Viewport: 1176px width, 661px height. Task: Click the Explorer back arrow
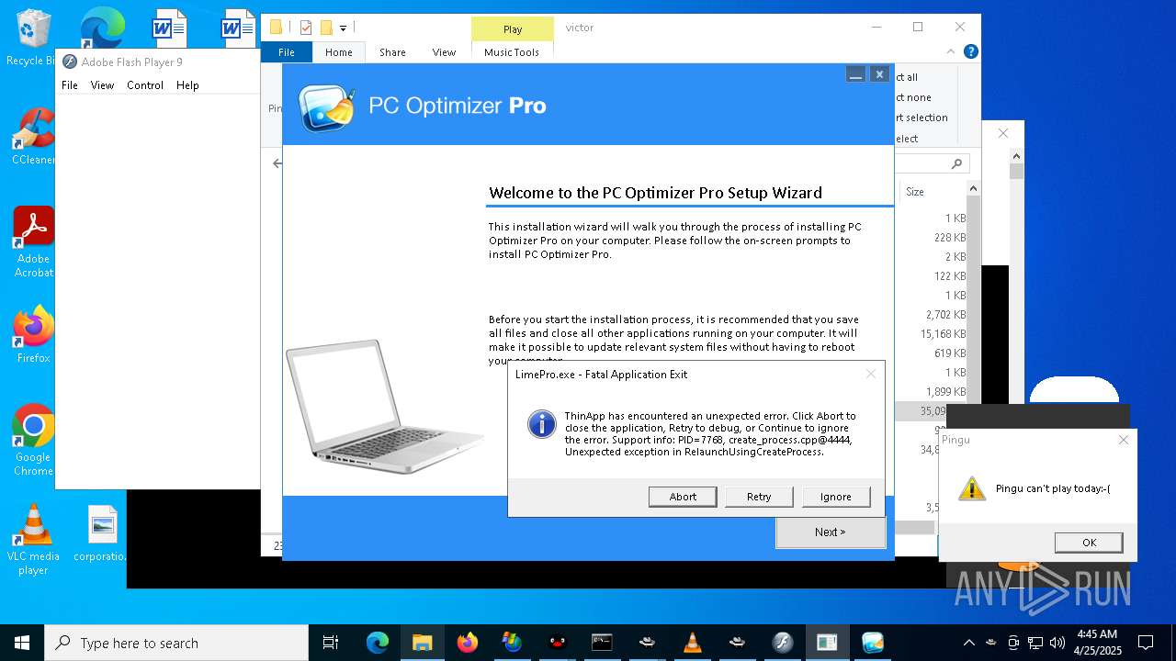(277, 163)
